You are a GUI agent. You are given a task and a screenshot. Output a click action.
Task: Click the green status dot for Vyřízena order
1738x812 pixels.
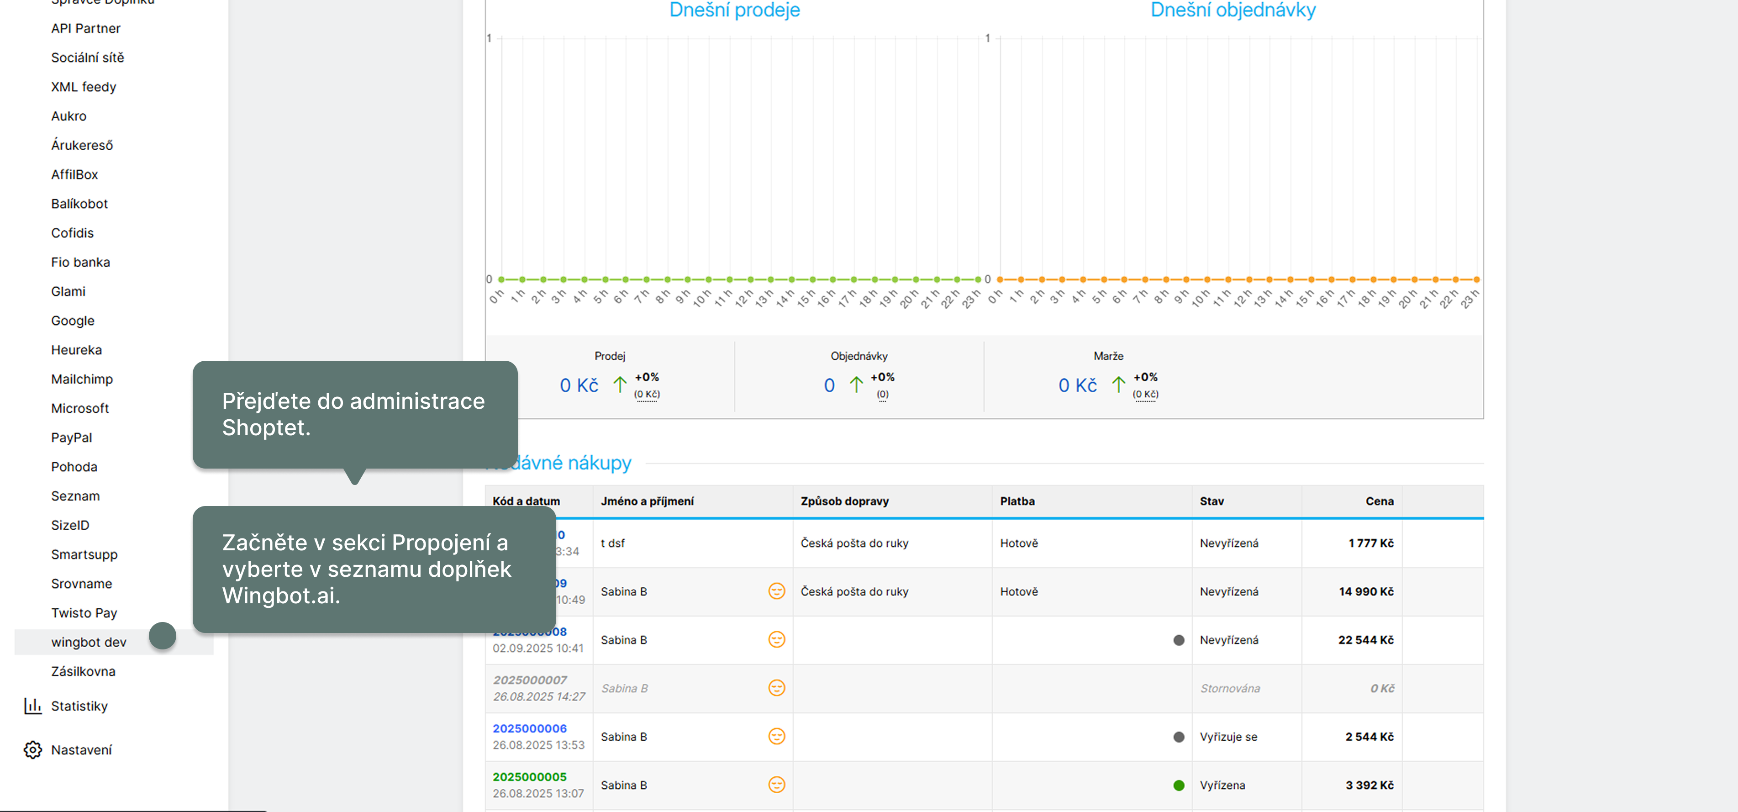pos(1178,785)
